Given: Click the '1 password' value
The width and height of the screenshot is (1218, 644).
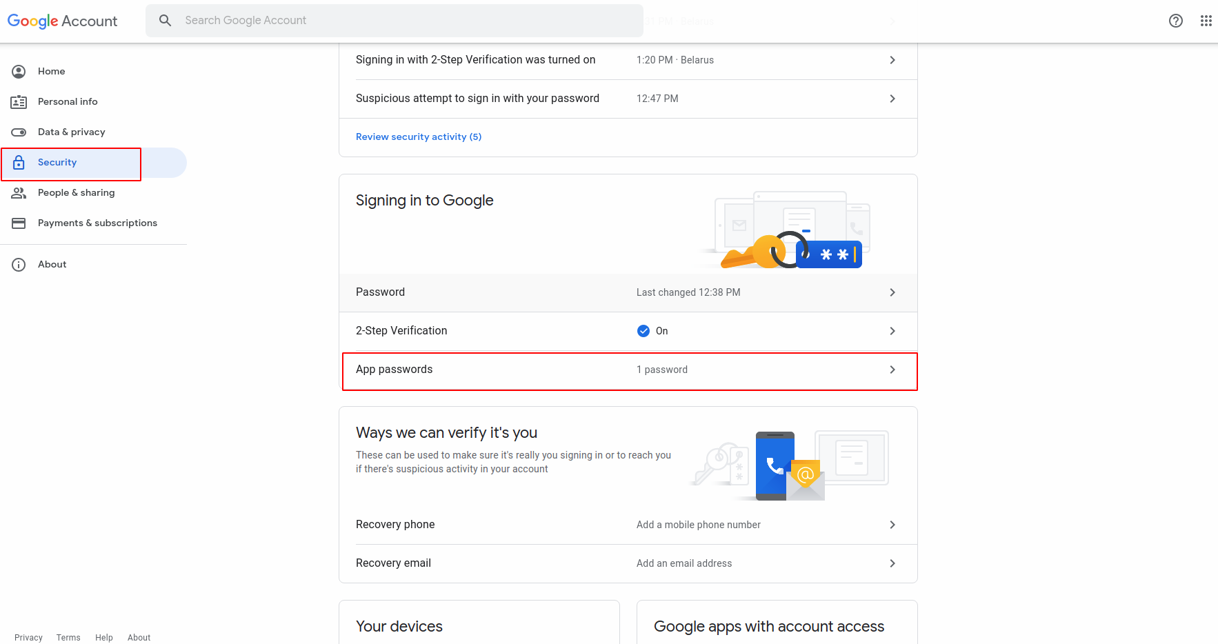Looking at the screenshot, I should [x=662, y=370].
